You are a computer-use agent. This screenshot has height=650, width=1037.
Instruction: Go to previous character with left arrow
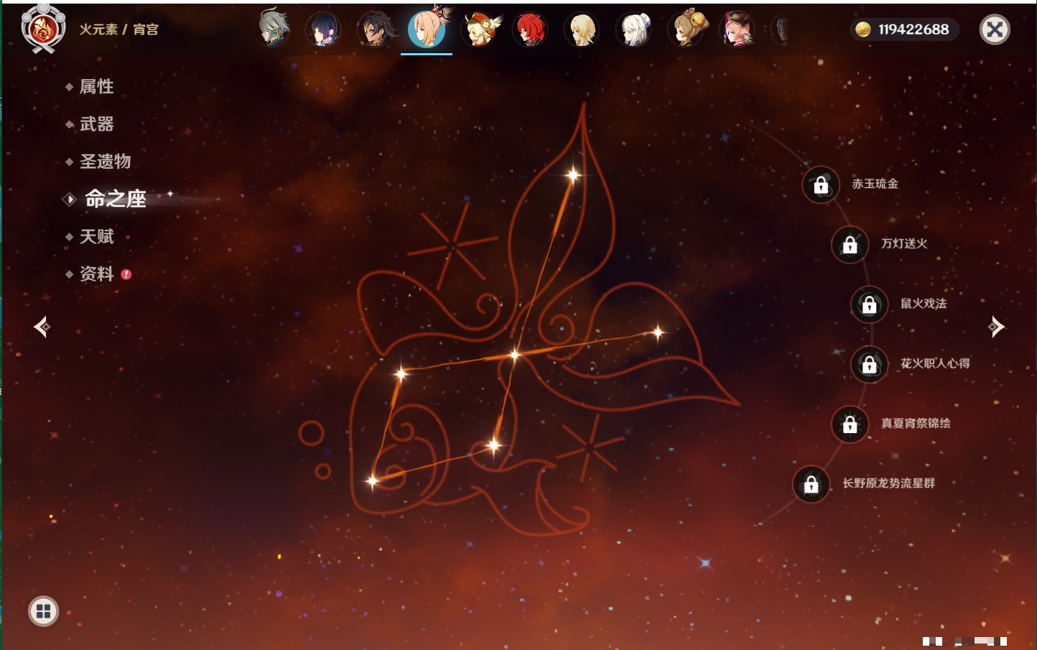(42, 327)
